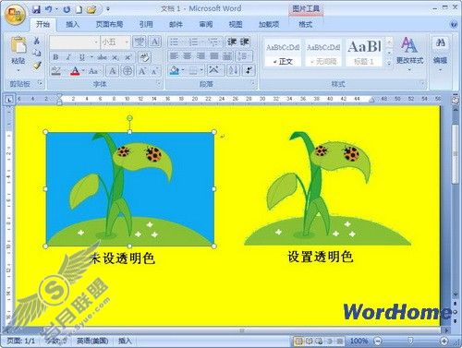Click the Decrease Indent icon
Viewport: 462px width, 348px height.
pos(232,42)
